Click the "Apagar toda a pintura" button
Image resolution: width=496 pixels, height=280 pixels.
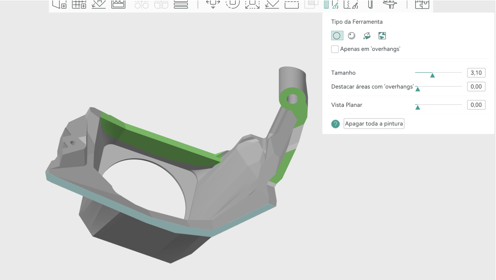pyautogui.click(x=374, y=124)
